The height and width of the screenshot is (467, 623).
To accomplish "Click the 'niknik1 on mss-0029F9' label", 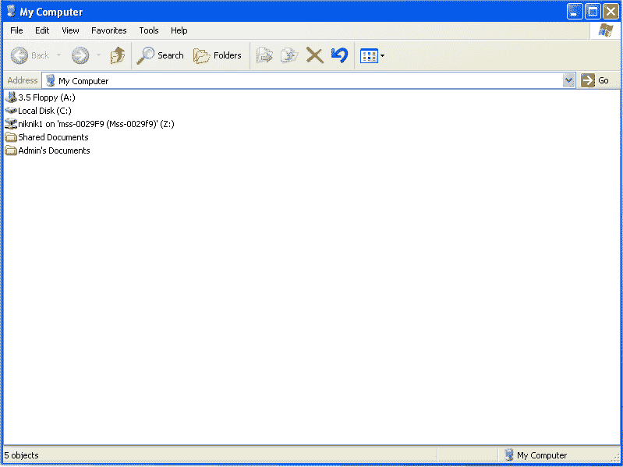I will coord(96,124).
